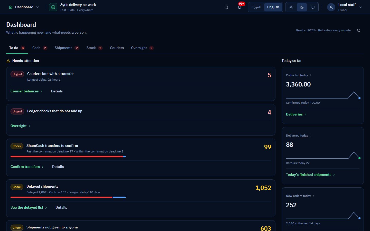Open the notifications bell
This screenshot has height=231, width=370.
(239, 7)
